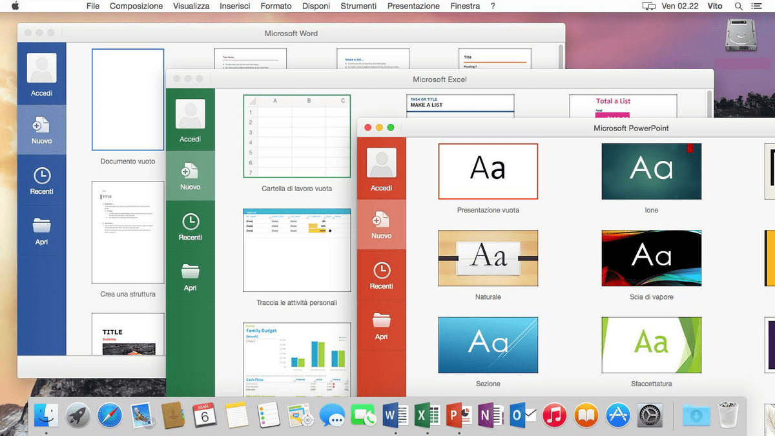
Task: Click the Documento vuoto template in Word
Action: pyautogui.click(x=127, y=99)
